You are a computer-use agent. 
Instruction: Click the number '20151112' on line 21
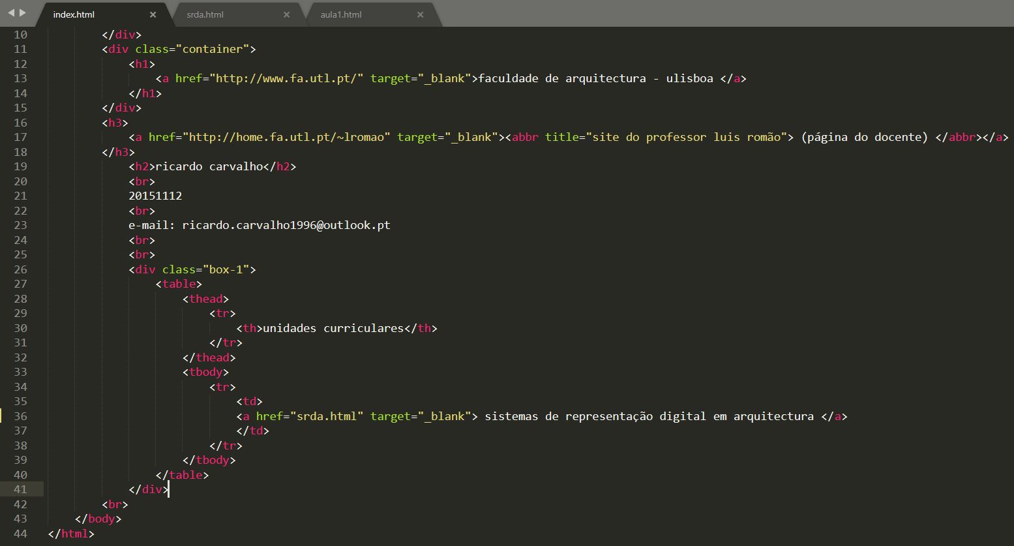tap(155, 196)
